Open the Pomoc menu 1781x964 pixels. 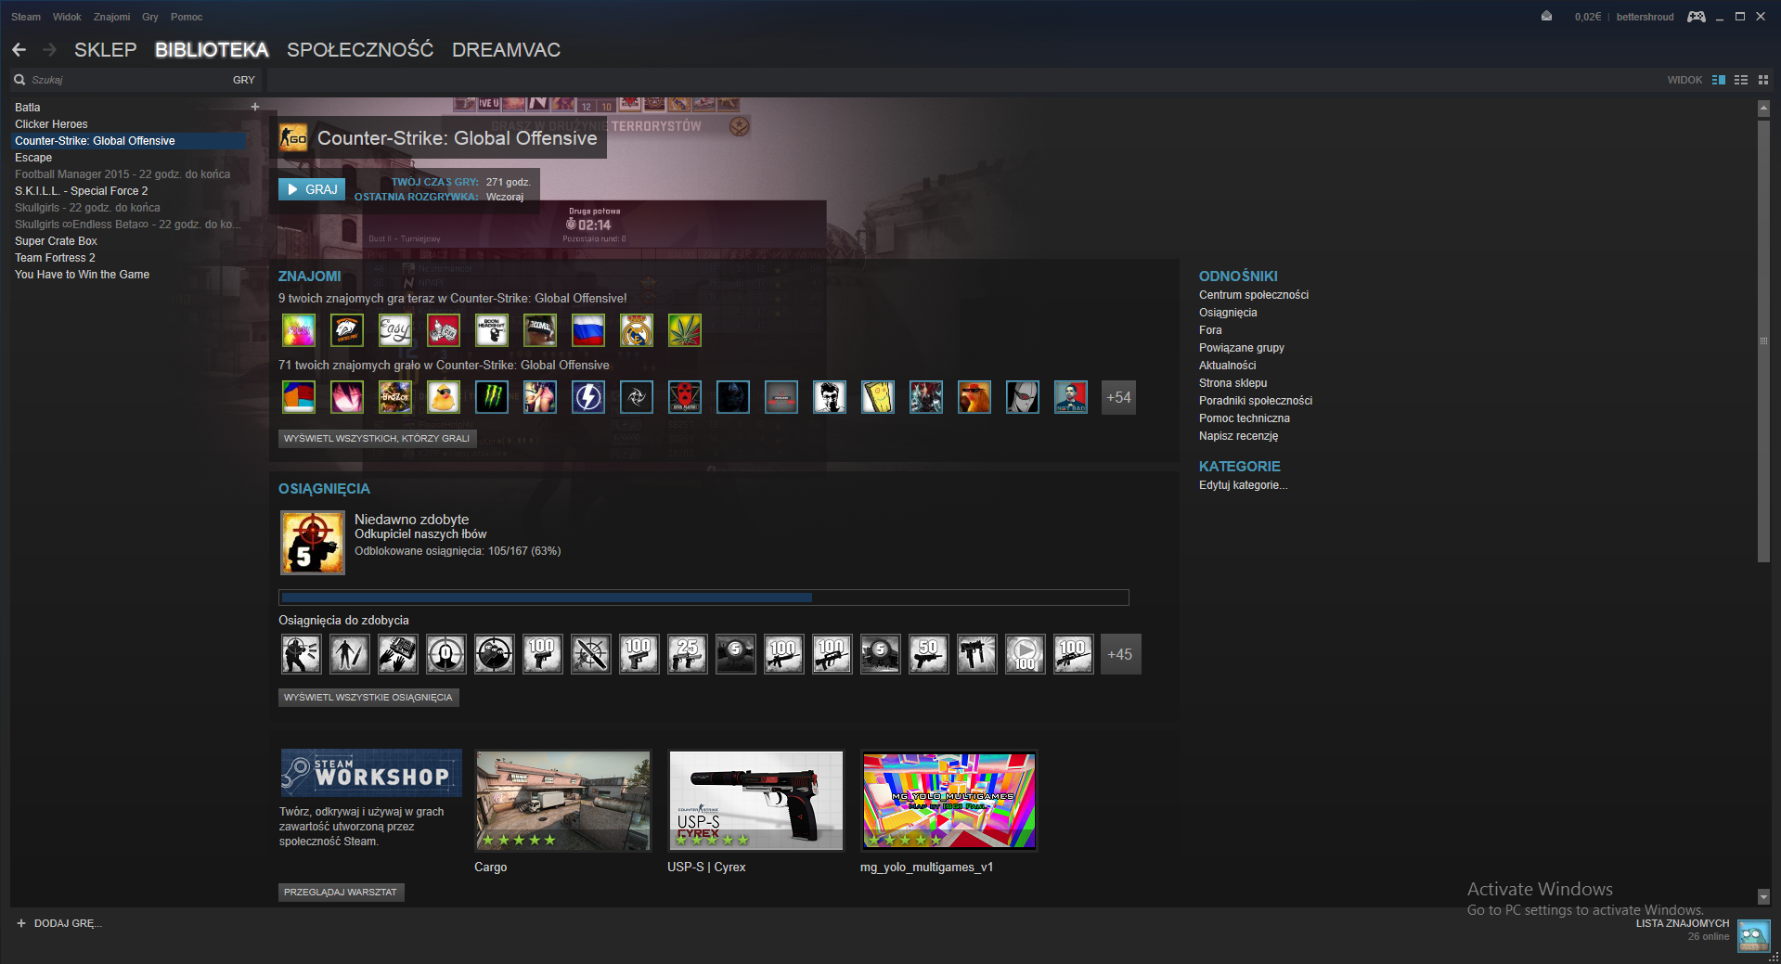tap(187, 17)
